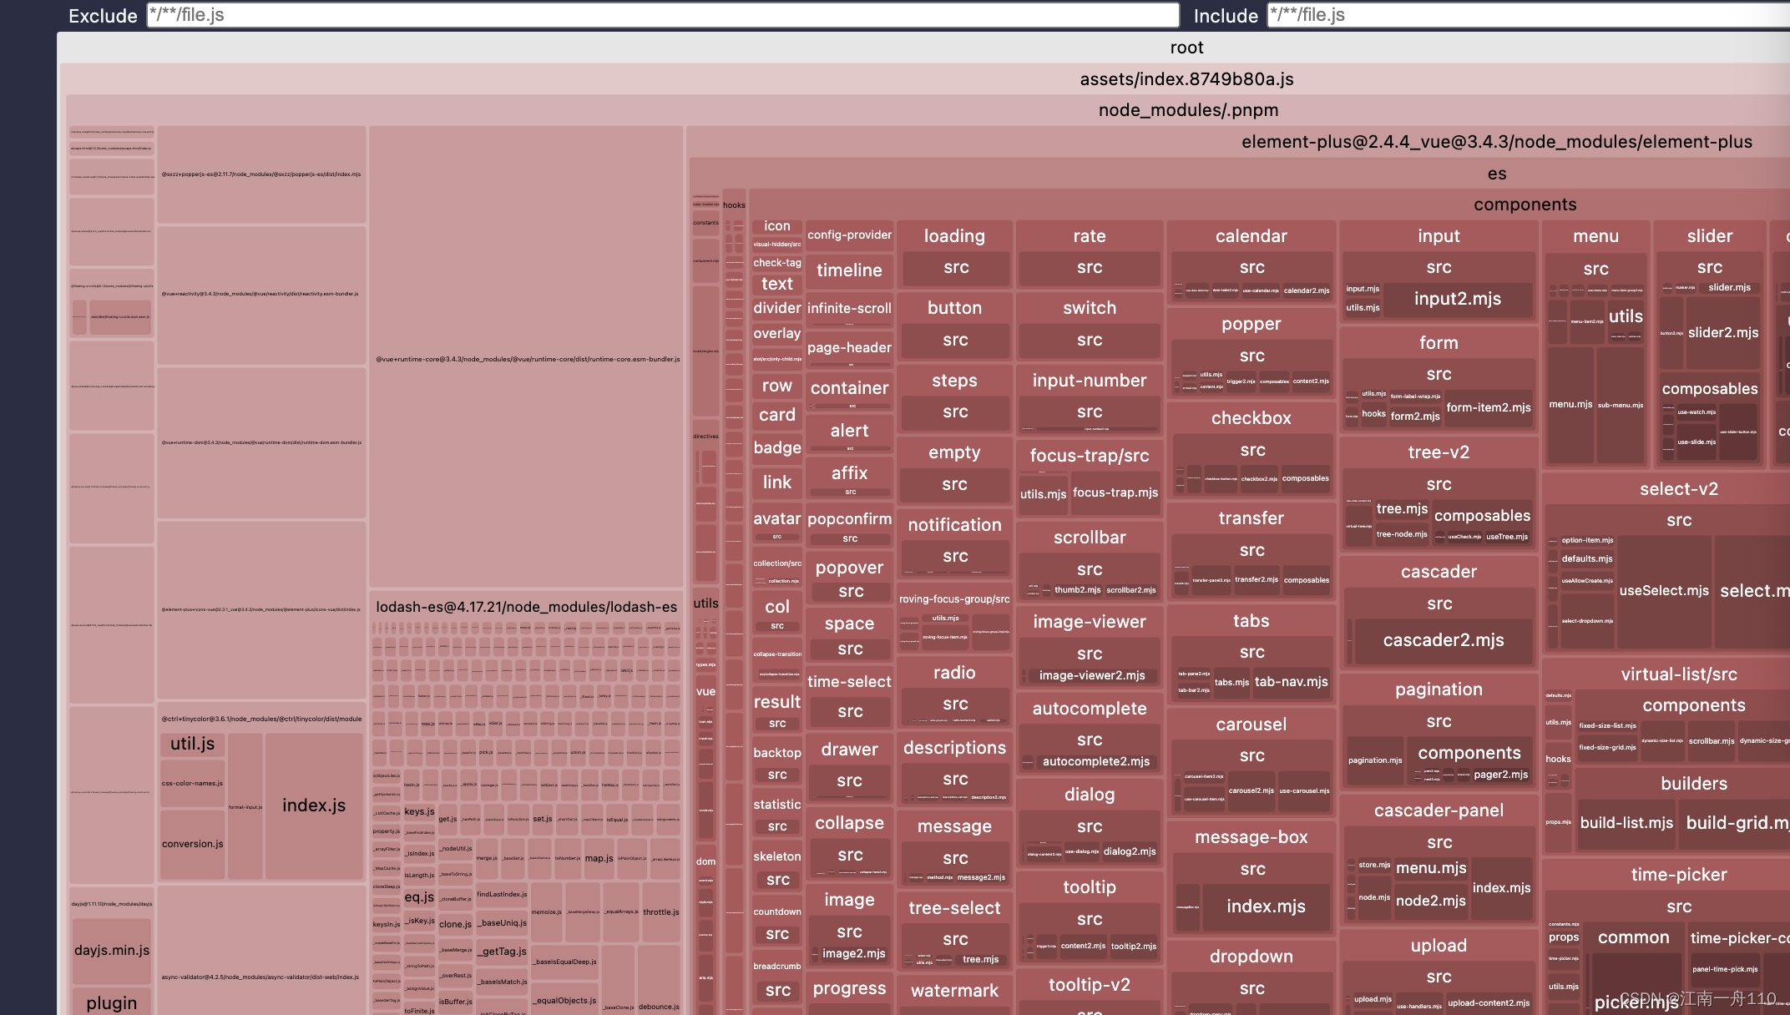Select the 'calendar' component header
The height and width of the screenshot is (1015, 1790).
coord(1251,236)
